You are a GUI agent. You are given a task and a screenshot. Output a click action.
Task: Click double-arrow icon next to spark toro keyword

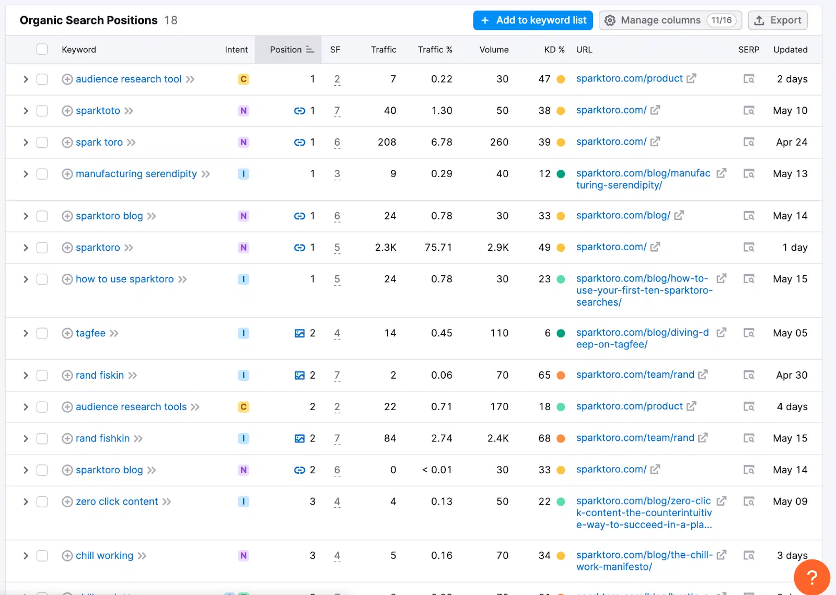pos(131,143)
